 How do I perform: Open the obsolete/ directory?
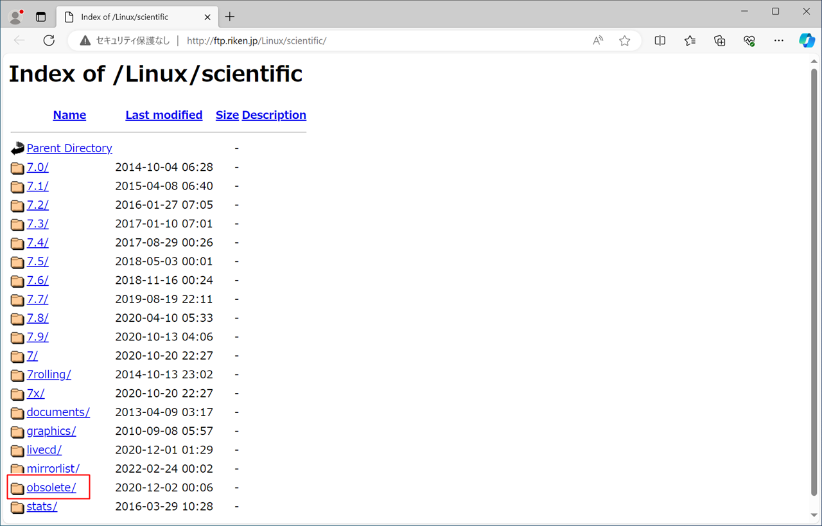click(x=51, y=487)
